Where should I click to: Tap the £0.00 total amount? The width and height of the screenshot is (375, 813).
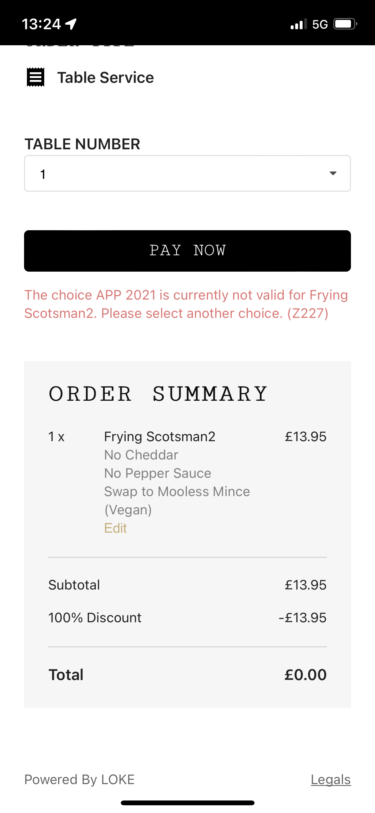[305, 675]
